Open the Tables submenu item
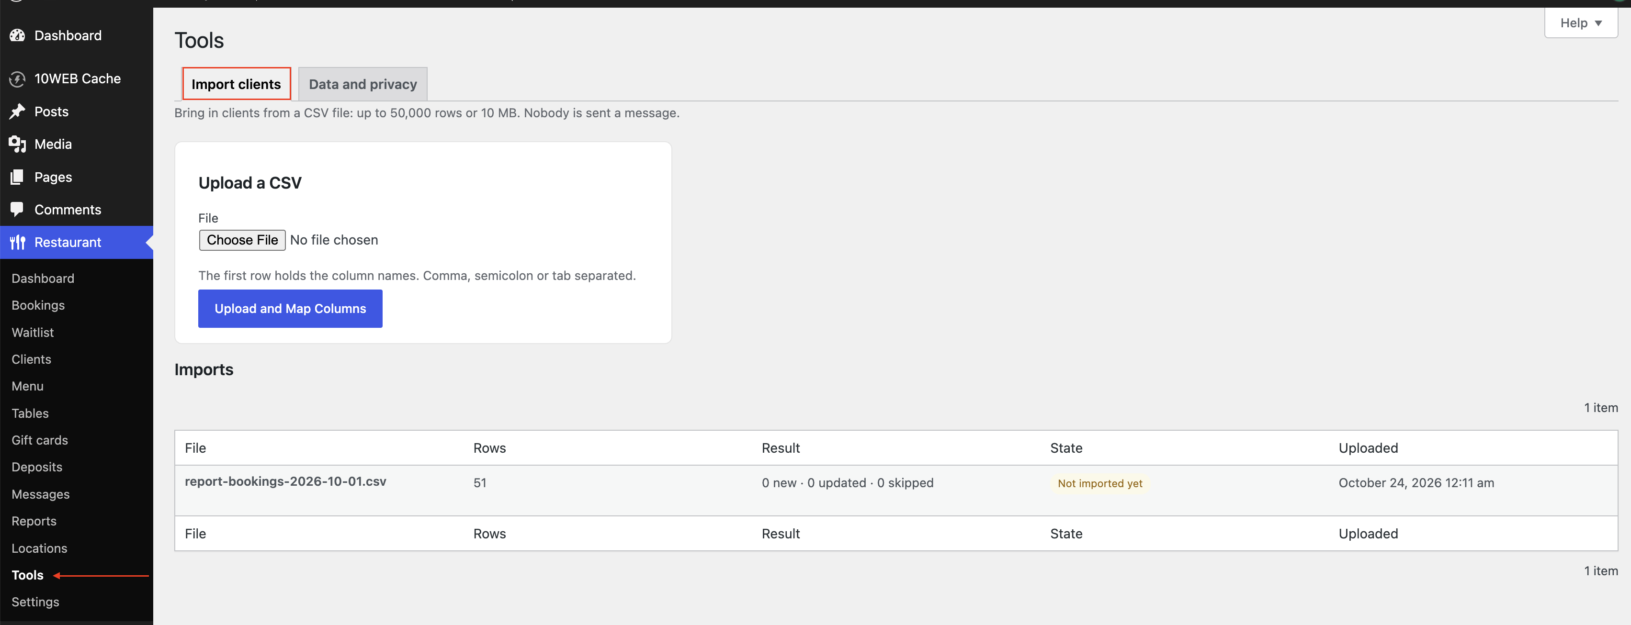 (30, 413)
